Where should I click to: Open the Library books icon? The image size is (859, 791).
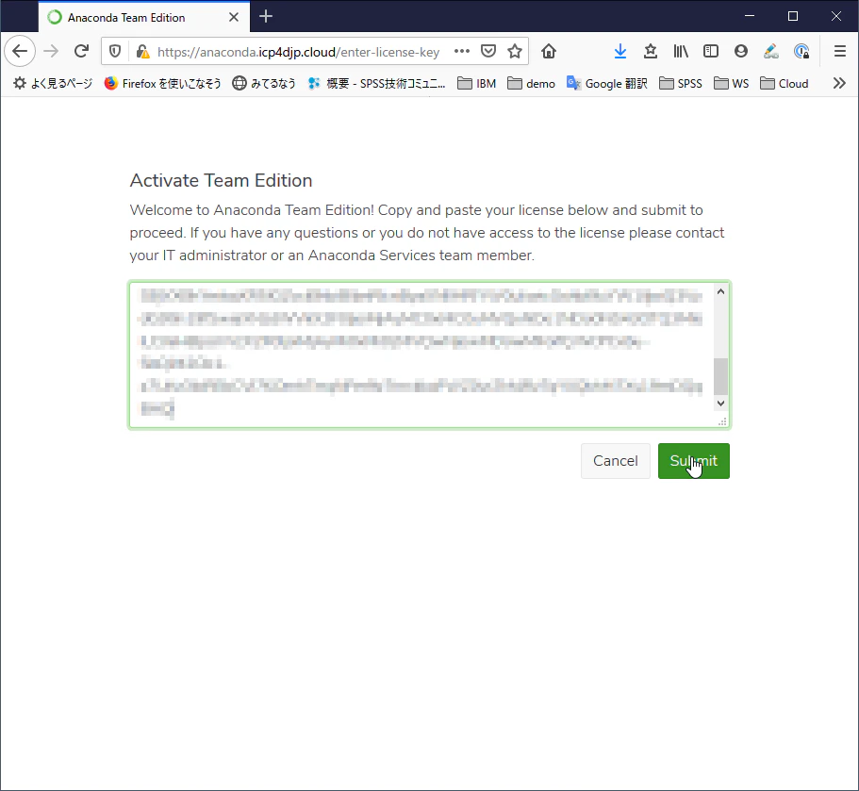pos(681,52)
